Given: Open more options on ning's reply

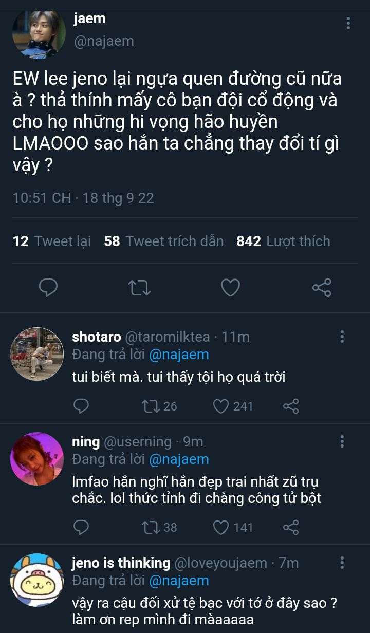Looking at the screenshot, I should [342, 441].
